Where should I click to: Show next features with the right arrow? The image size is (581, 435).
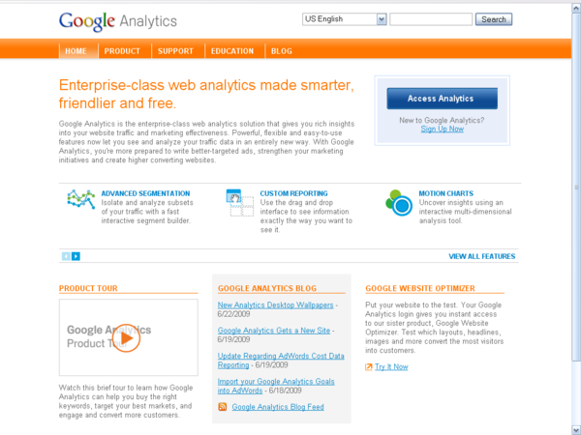(76, 256)
